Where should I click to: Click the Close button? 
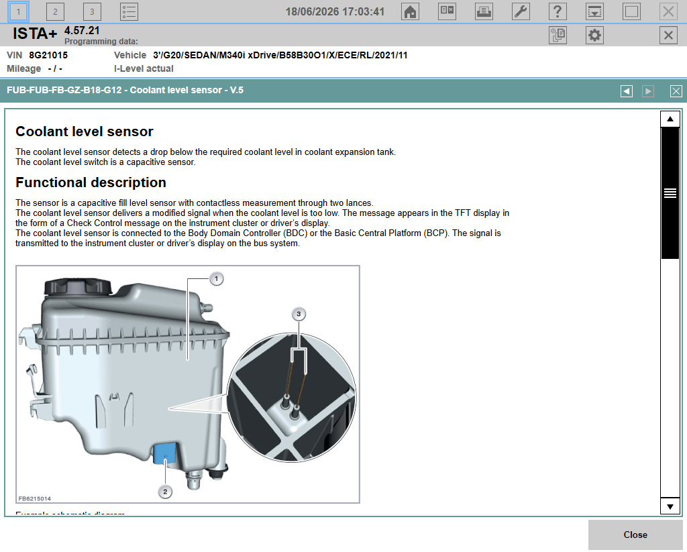coord(635,535)
